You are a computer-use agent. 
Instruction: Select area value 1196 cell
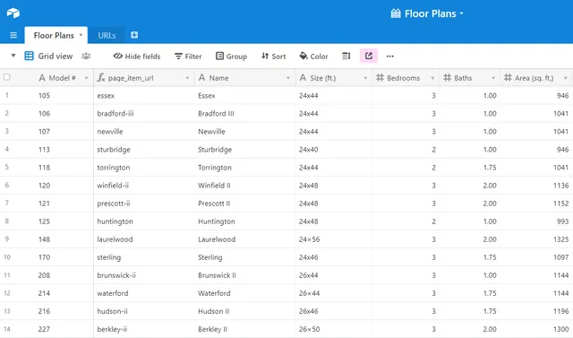(x=536, y=311)
